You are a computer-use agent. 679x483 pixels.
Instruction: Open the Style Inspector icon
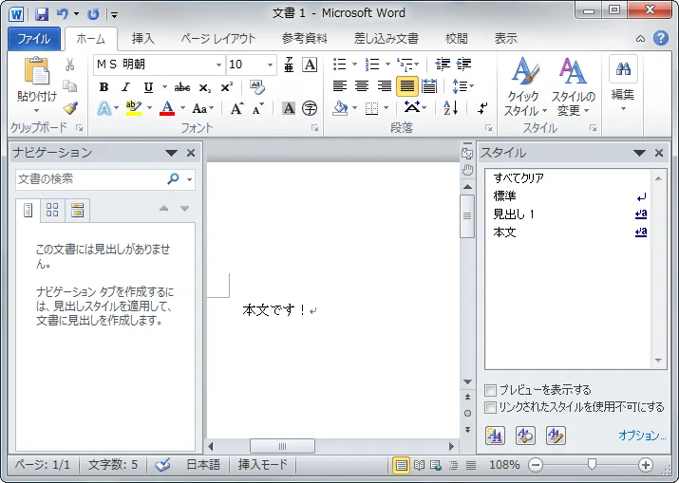tap(525, 436)
